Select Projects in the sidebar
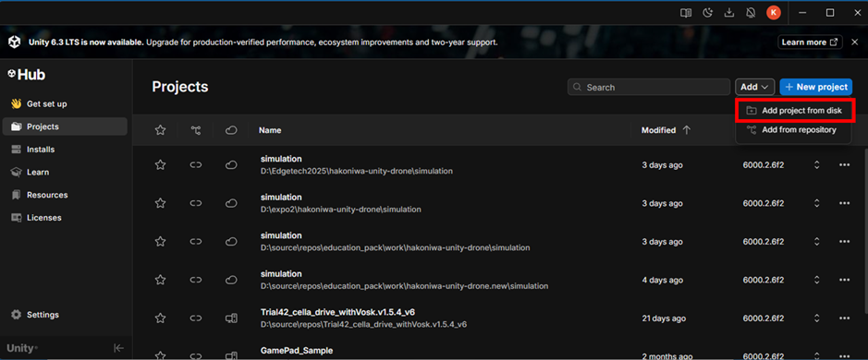This screenshot has width=868, height=360. [65, 126]
